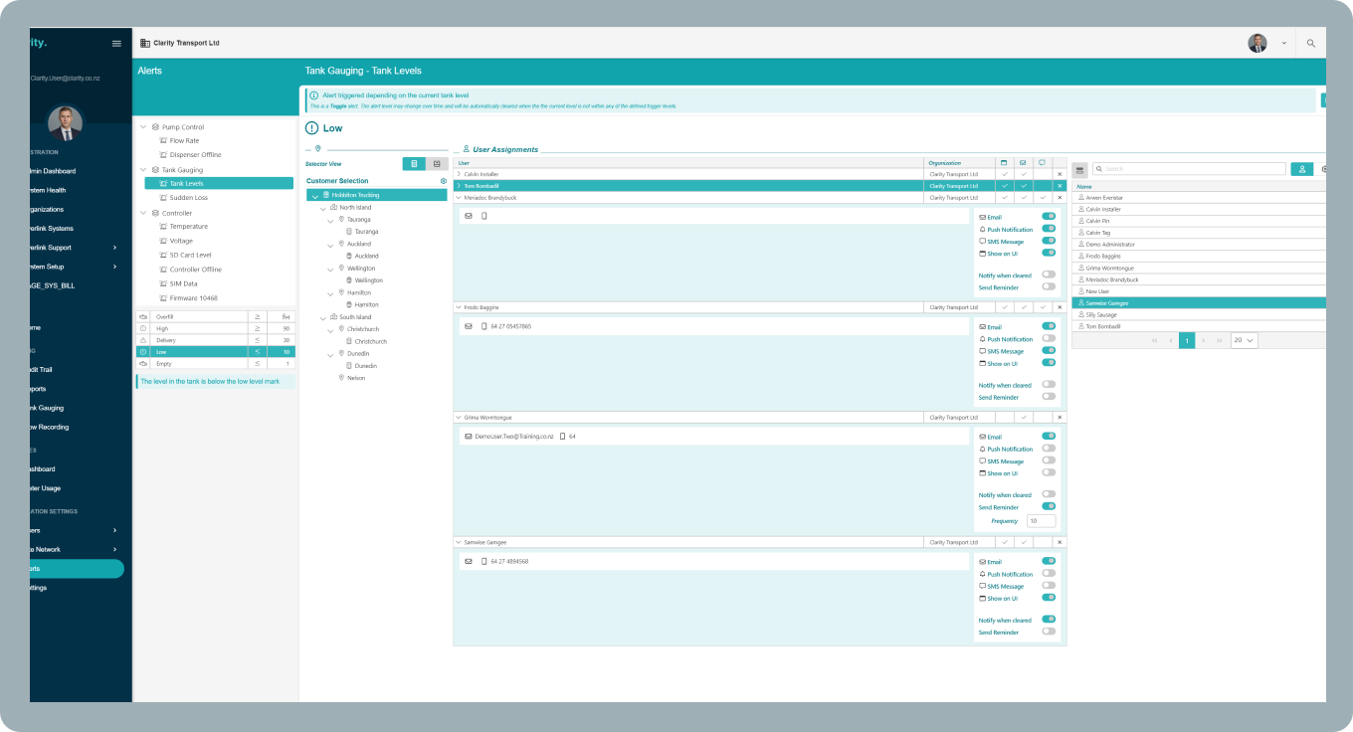Select Arwen Evenstar in the Name list

pyautogui.click(x=1104, y=198)
